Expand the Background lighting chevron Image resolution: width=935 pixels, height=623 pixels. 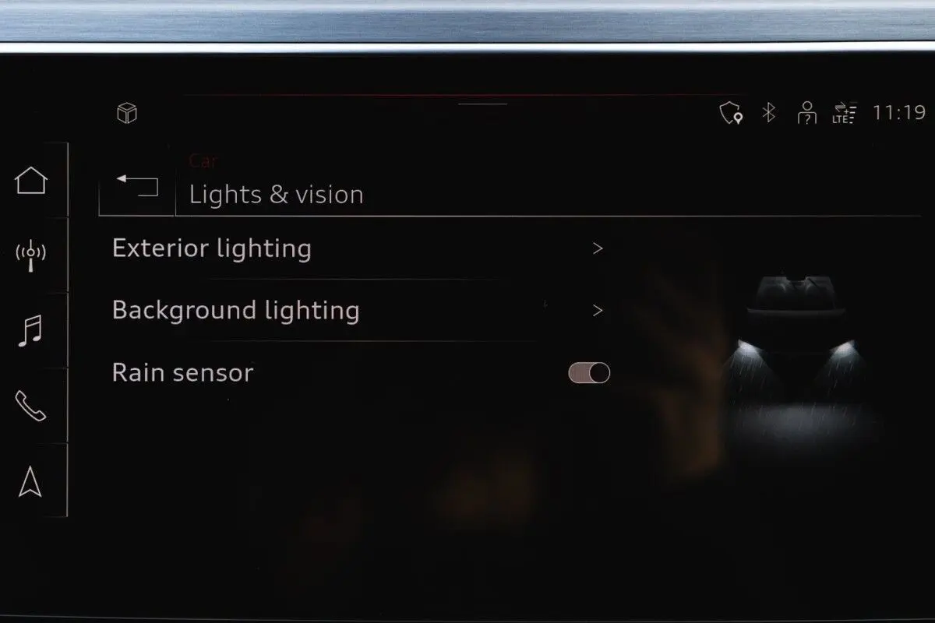click(x=598, y=311)
